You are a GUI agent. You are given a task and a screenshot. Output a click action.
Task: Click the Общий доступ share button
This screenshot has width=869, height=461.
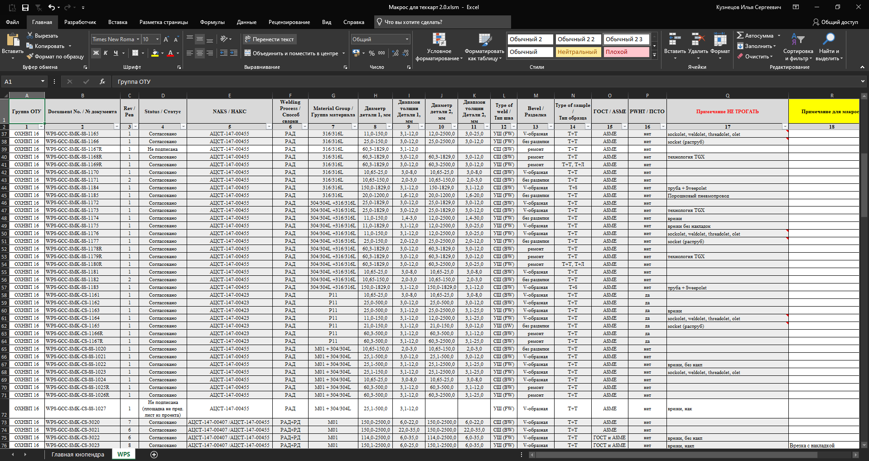pos(835,22)
